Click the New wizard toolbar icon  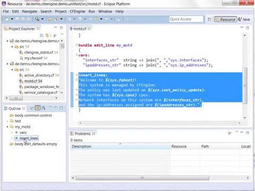[7, 19]
